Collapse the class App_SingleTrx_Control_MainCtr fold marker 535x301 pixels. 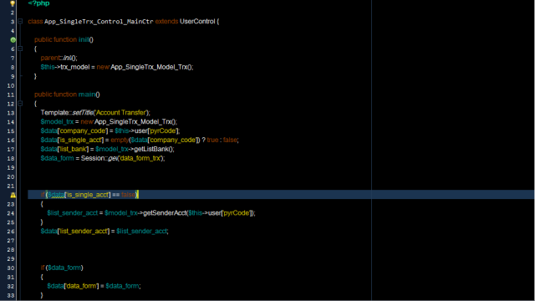[x=20, y=22]
